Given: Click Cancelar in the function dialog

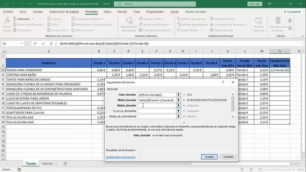Looking at the screenshot, I should tap(228, 157).
